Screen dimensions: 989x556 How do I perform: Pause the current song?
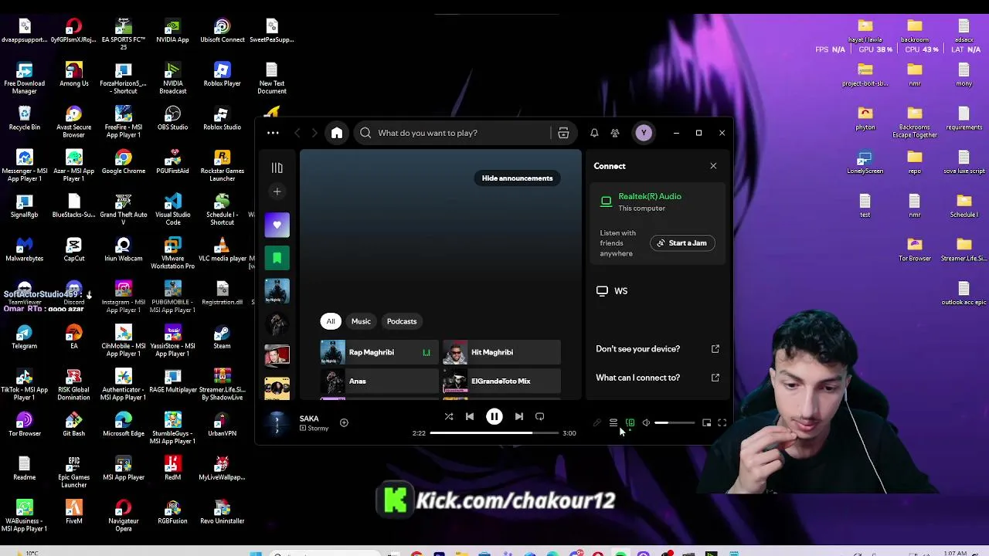(x=494, y=416)
